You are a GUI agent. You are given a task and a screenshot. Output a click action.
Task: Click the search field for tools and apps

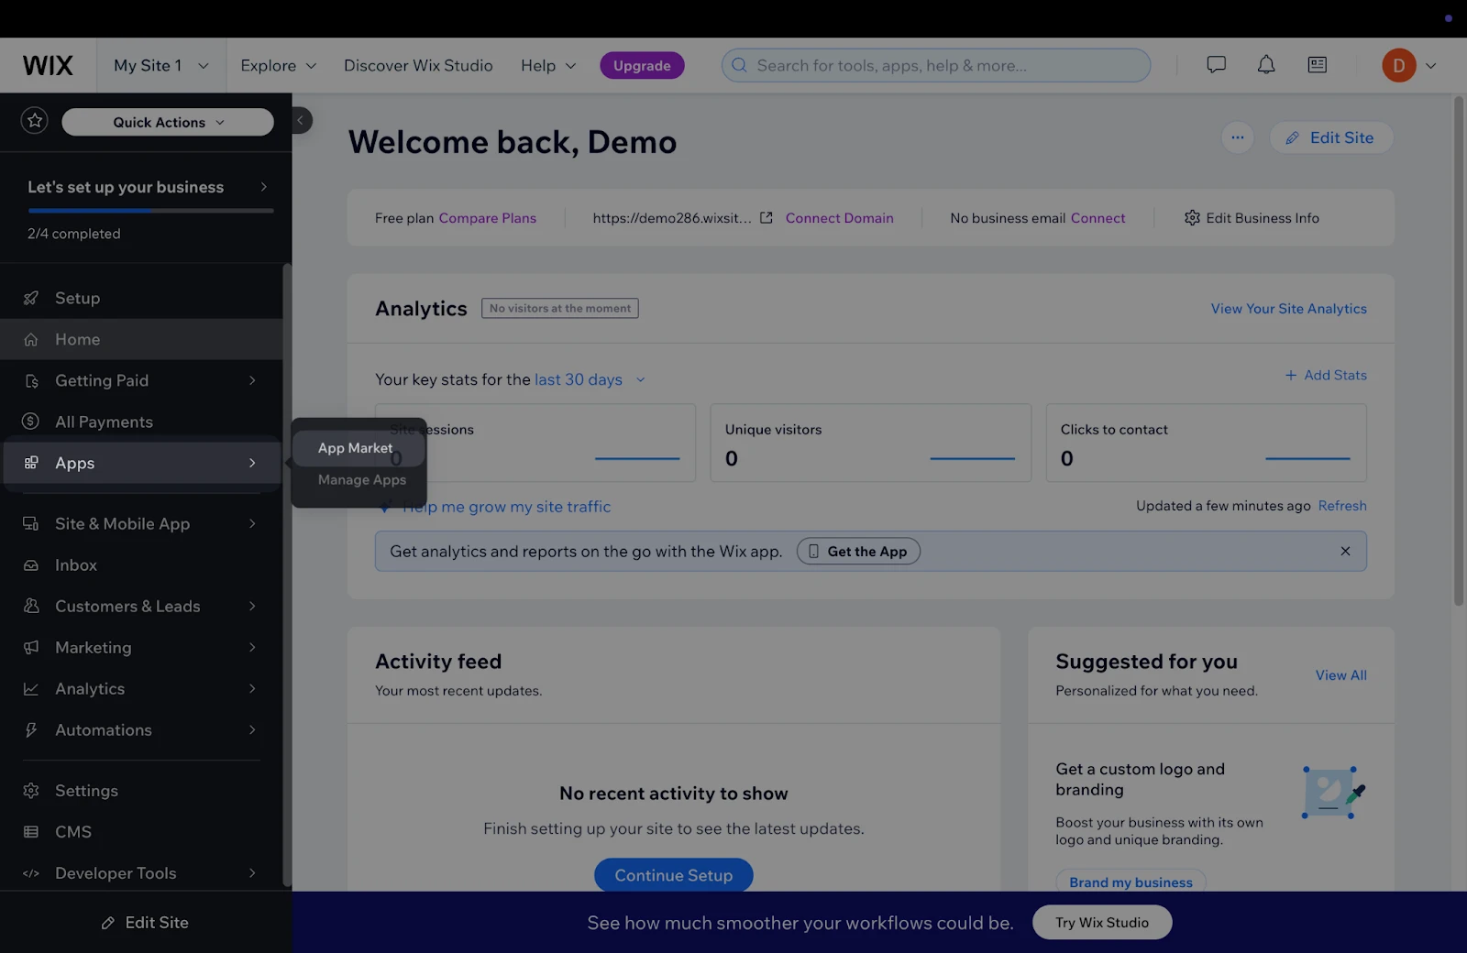935,65
